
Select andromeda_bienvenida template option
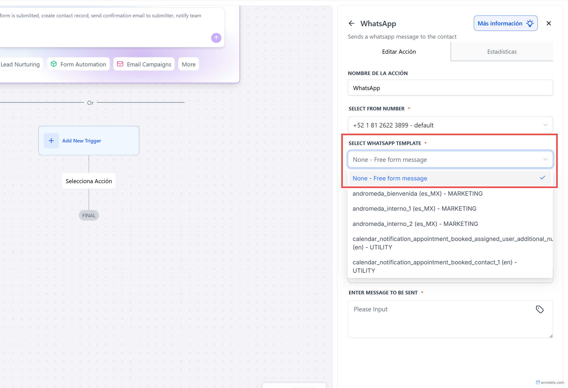[x=417, y=194]
